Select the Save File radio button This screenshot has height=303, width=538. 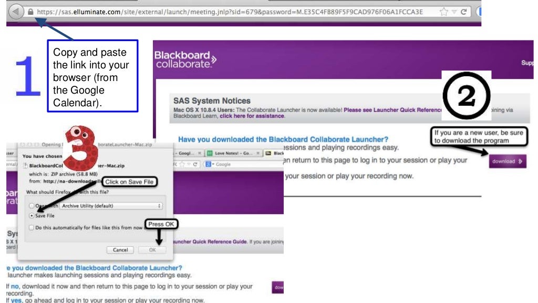[32, 216]
